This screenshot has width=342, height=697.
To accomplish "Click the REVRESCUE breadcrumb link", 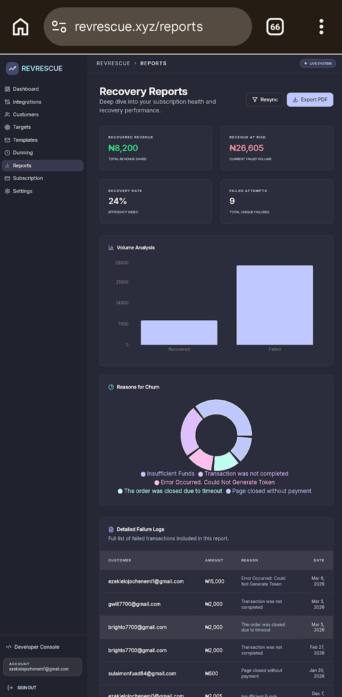I will coord(113,63).
